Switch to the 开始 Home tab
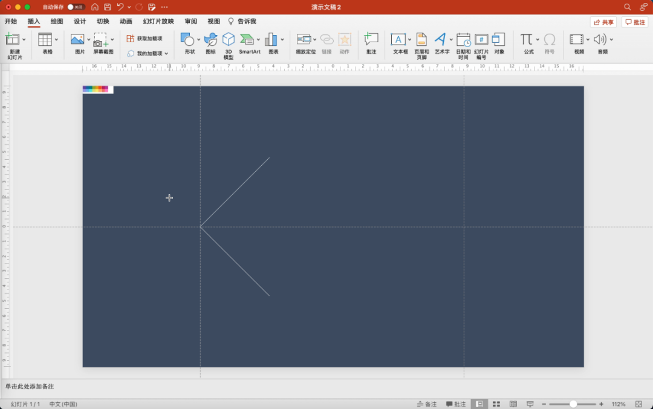The height and width of the screenshot is (409, 653). click(x=11, y=21)
